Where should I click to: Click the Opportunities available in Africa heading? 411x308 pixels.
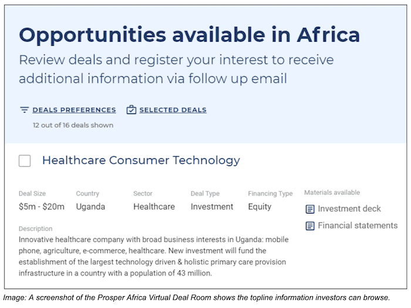pos(189,35)
